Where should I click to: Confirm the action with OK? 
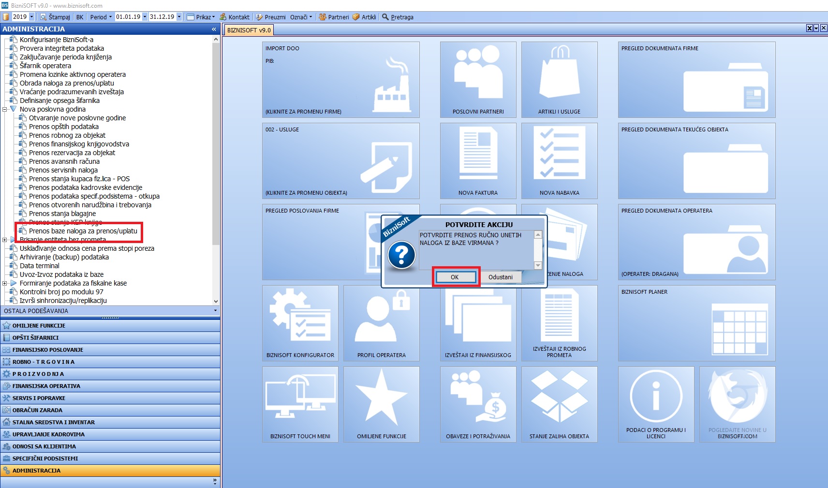tap(456, 277)
